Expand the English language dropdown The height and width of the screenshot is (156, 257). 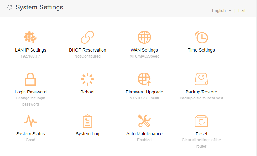pos(219,11)
